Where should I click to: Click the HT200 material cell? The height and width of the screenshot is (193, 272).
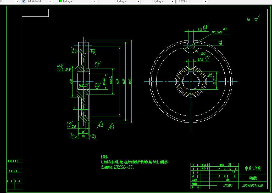coord(228,185)
